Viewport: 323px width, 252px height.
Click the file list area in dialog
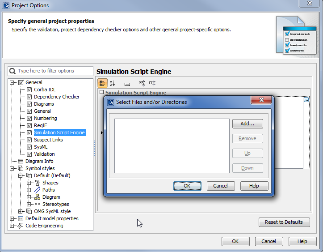coord(172,146)
